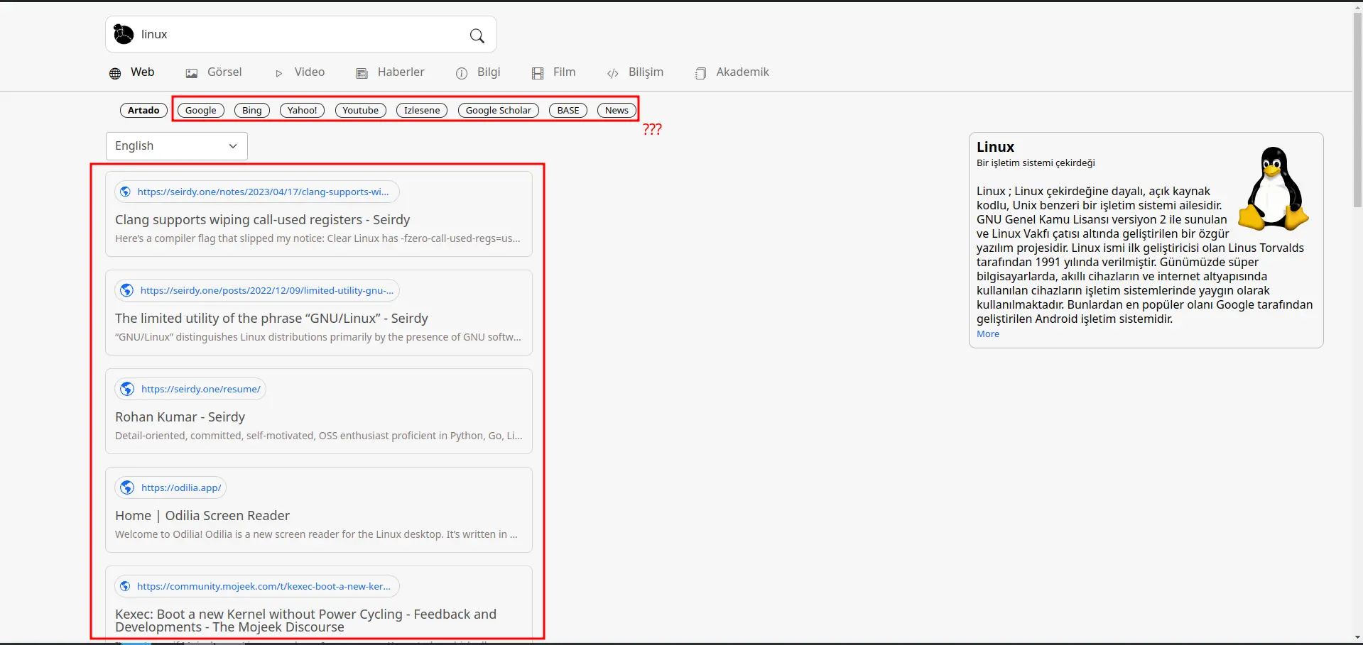Click the Artado logo in search box
Screen dimensions: 1363x645
point(124,34)
